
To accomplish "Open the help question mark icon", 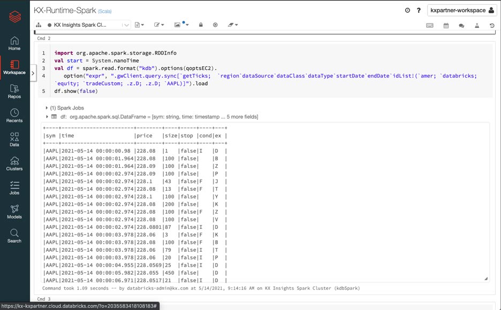I will click(x=419, y=10).
